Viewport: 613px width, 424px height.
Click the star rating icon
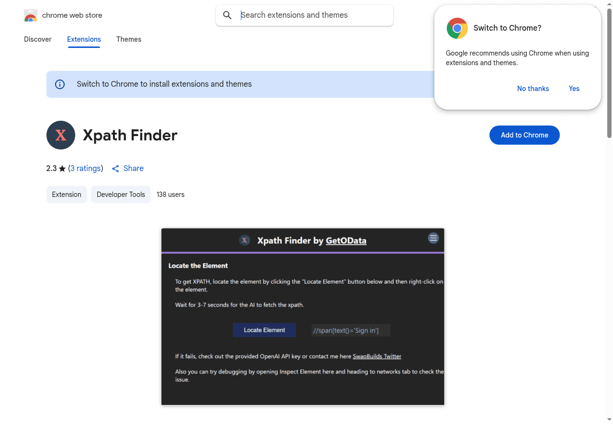(63, 168)
